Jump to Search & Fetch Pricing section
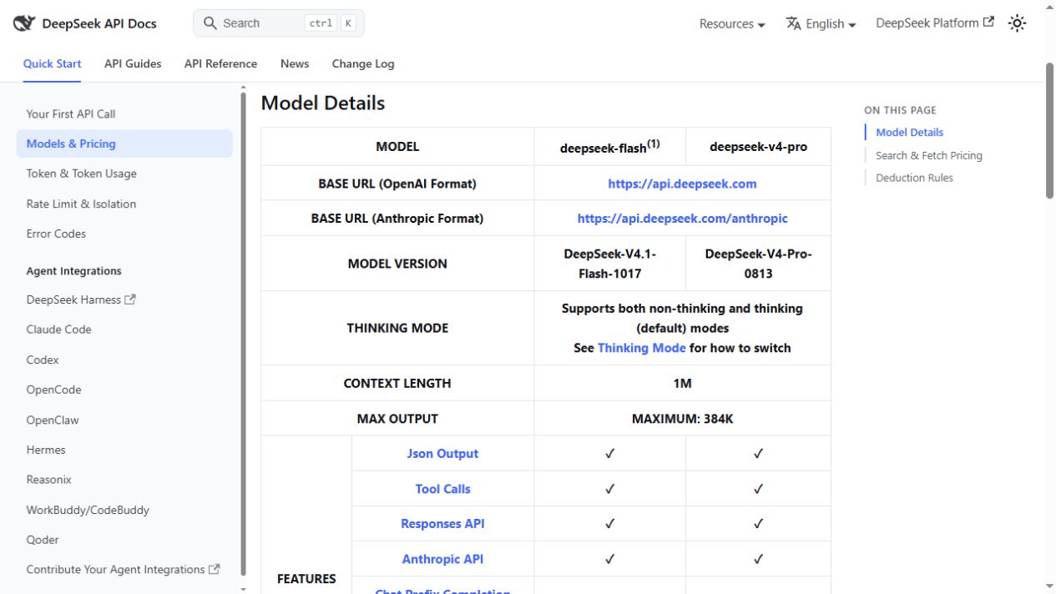Screen dimensions: 1056x594 pos(928,155)
